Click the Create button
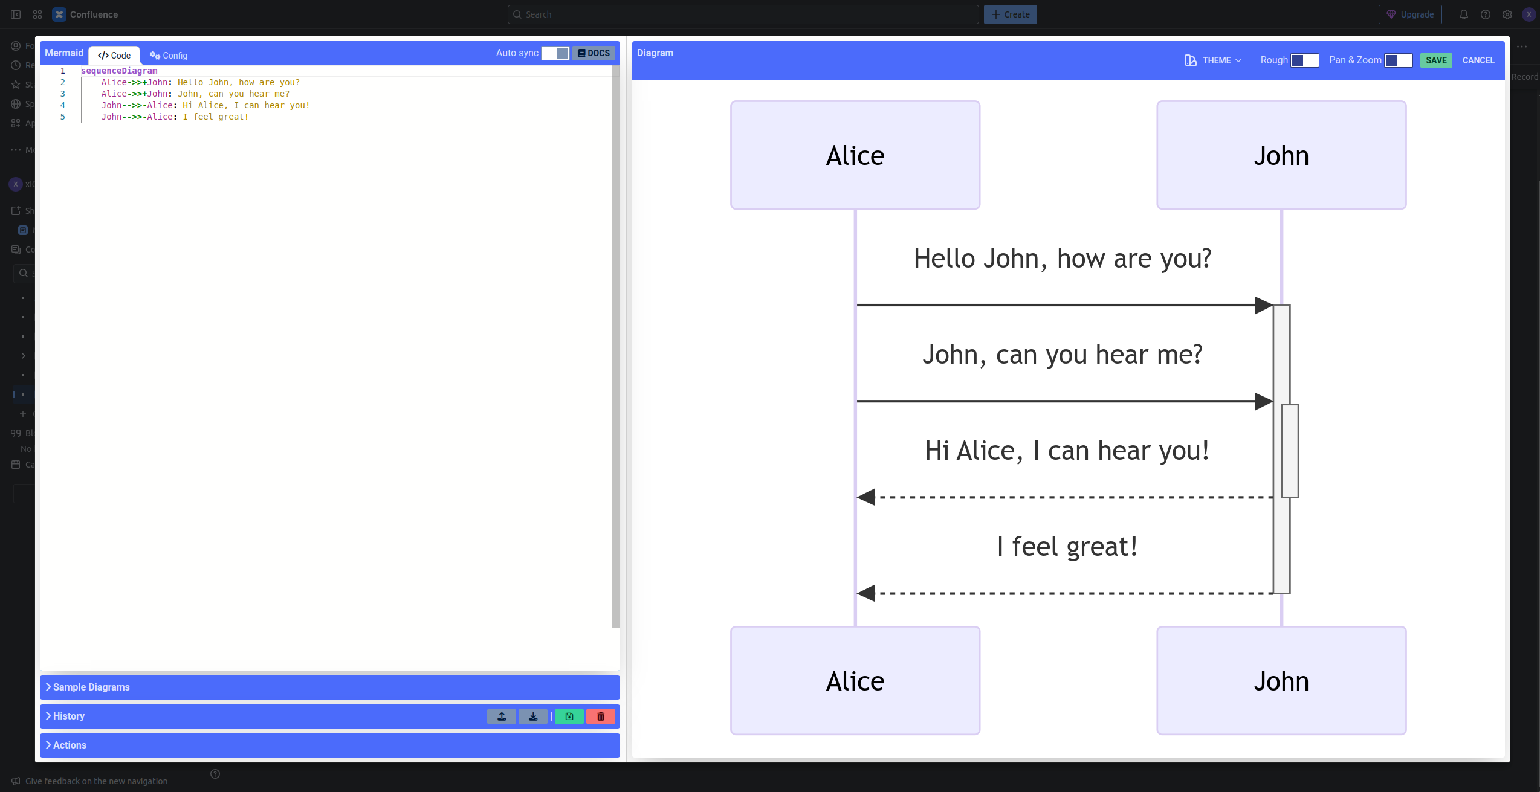Screen dimensions: 1540x792 coord(1011,14)
